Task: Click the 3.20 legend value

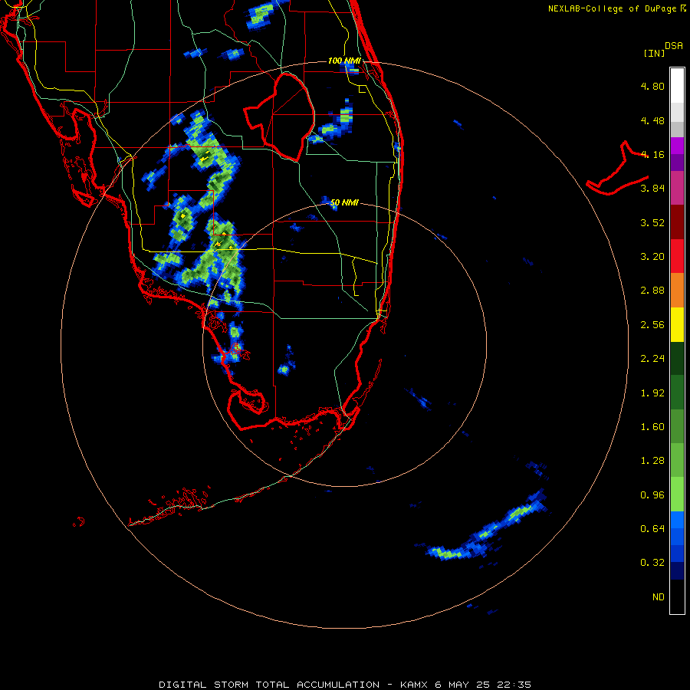Action: point(652,257)
